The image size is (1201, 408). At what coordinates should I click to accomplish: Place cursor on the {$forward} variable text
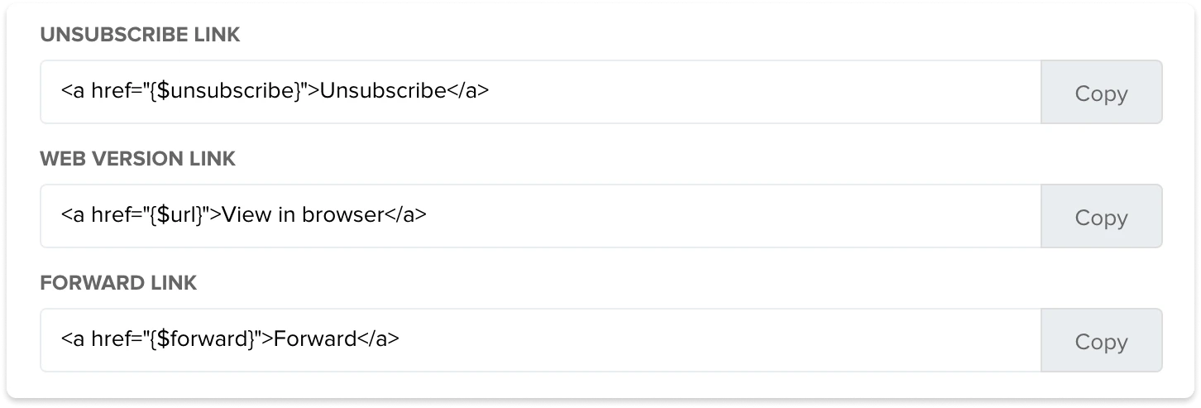click(202, 339)
